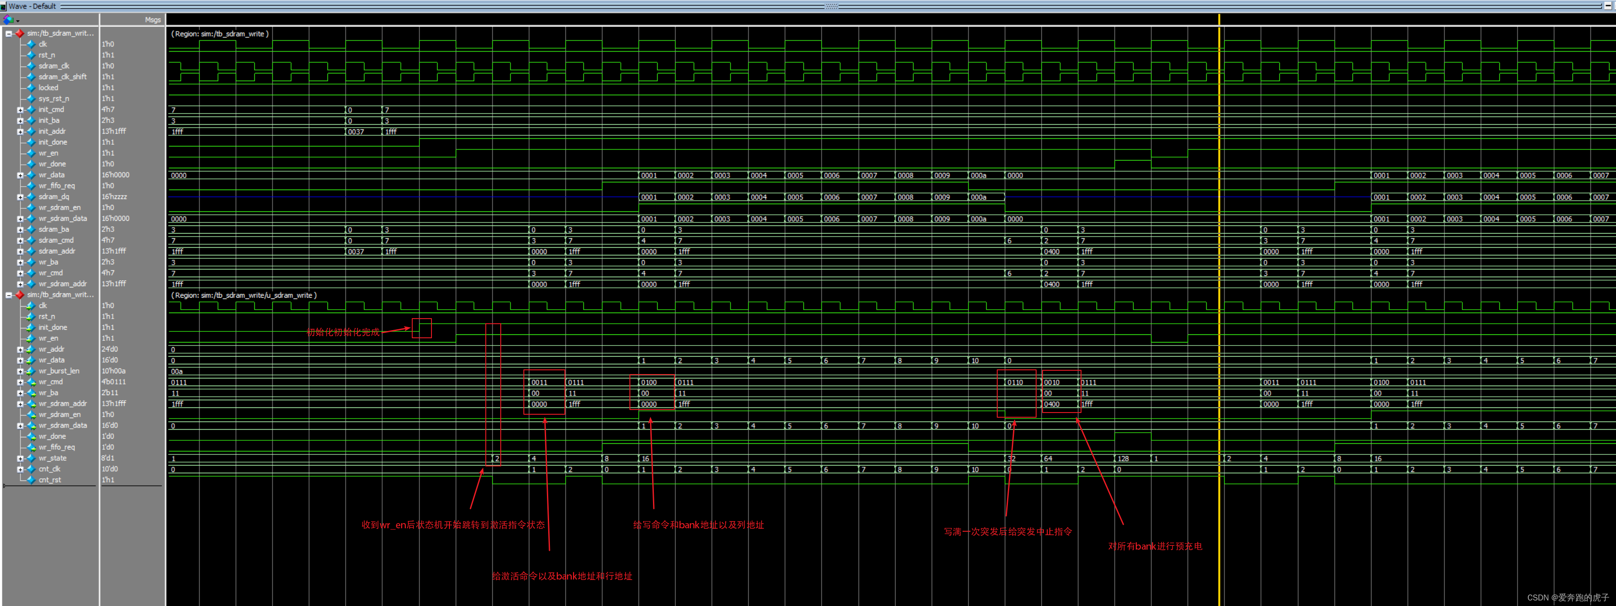1616x606 pixels.
Task: Click the sys_rst_n signal icon
Action: (x=31, y=98)
